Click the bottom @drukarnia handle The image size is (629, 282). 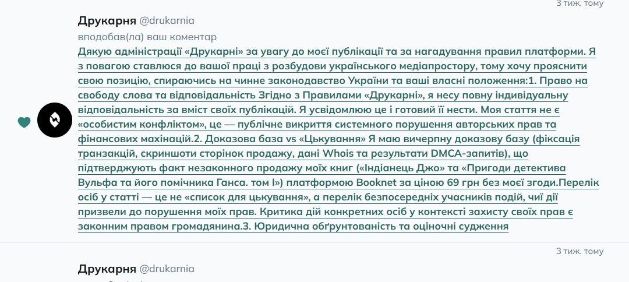coord(167,269)
